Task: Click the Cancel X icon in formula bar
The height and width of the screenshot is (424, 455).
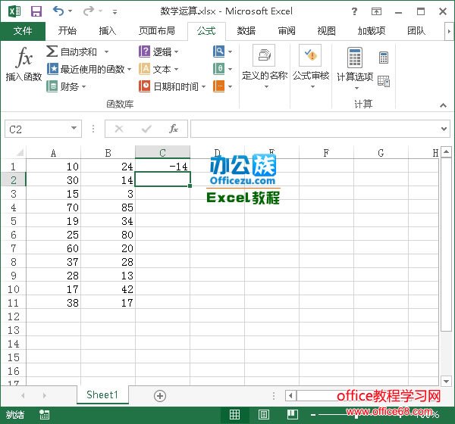Action: (119, 129)
